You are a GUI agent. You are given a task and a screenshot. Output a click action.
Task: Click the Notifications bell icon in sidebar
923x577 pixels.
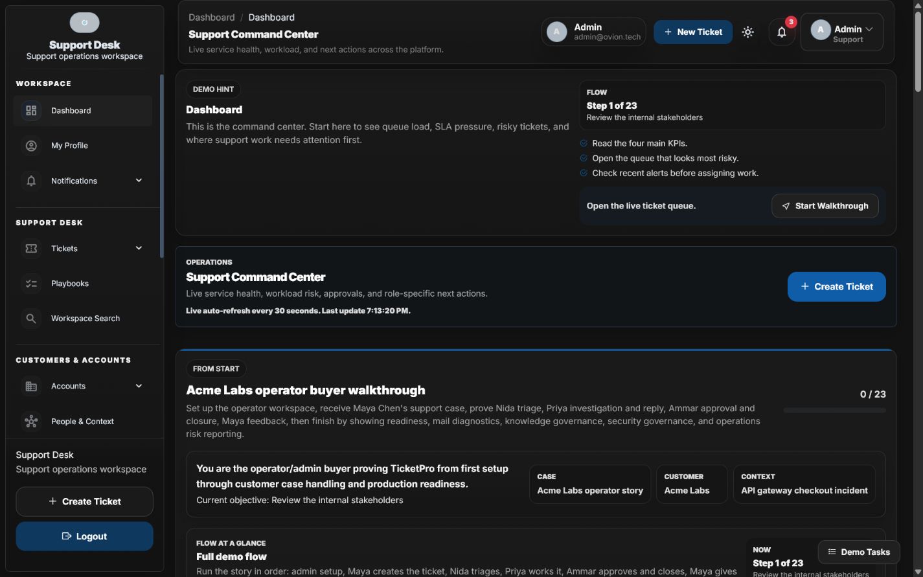click(x=31, y=181)
